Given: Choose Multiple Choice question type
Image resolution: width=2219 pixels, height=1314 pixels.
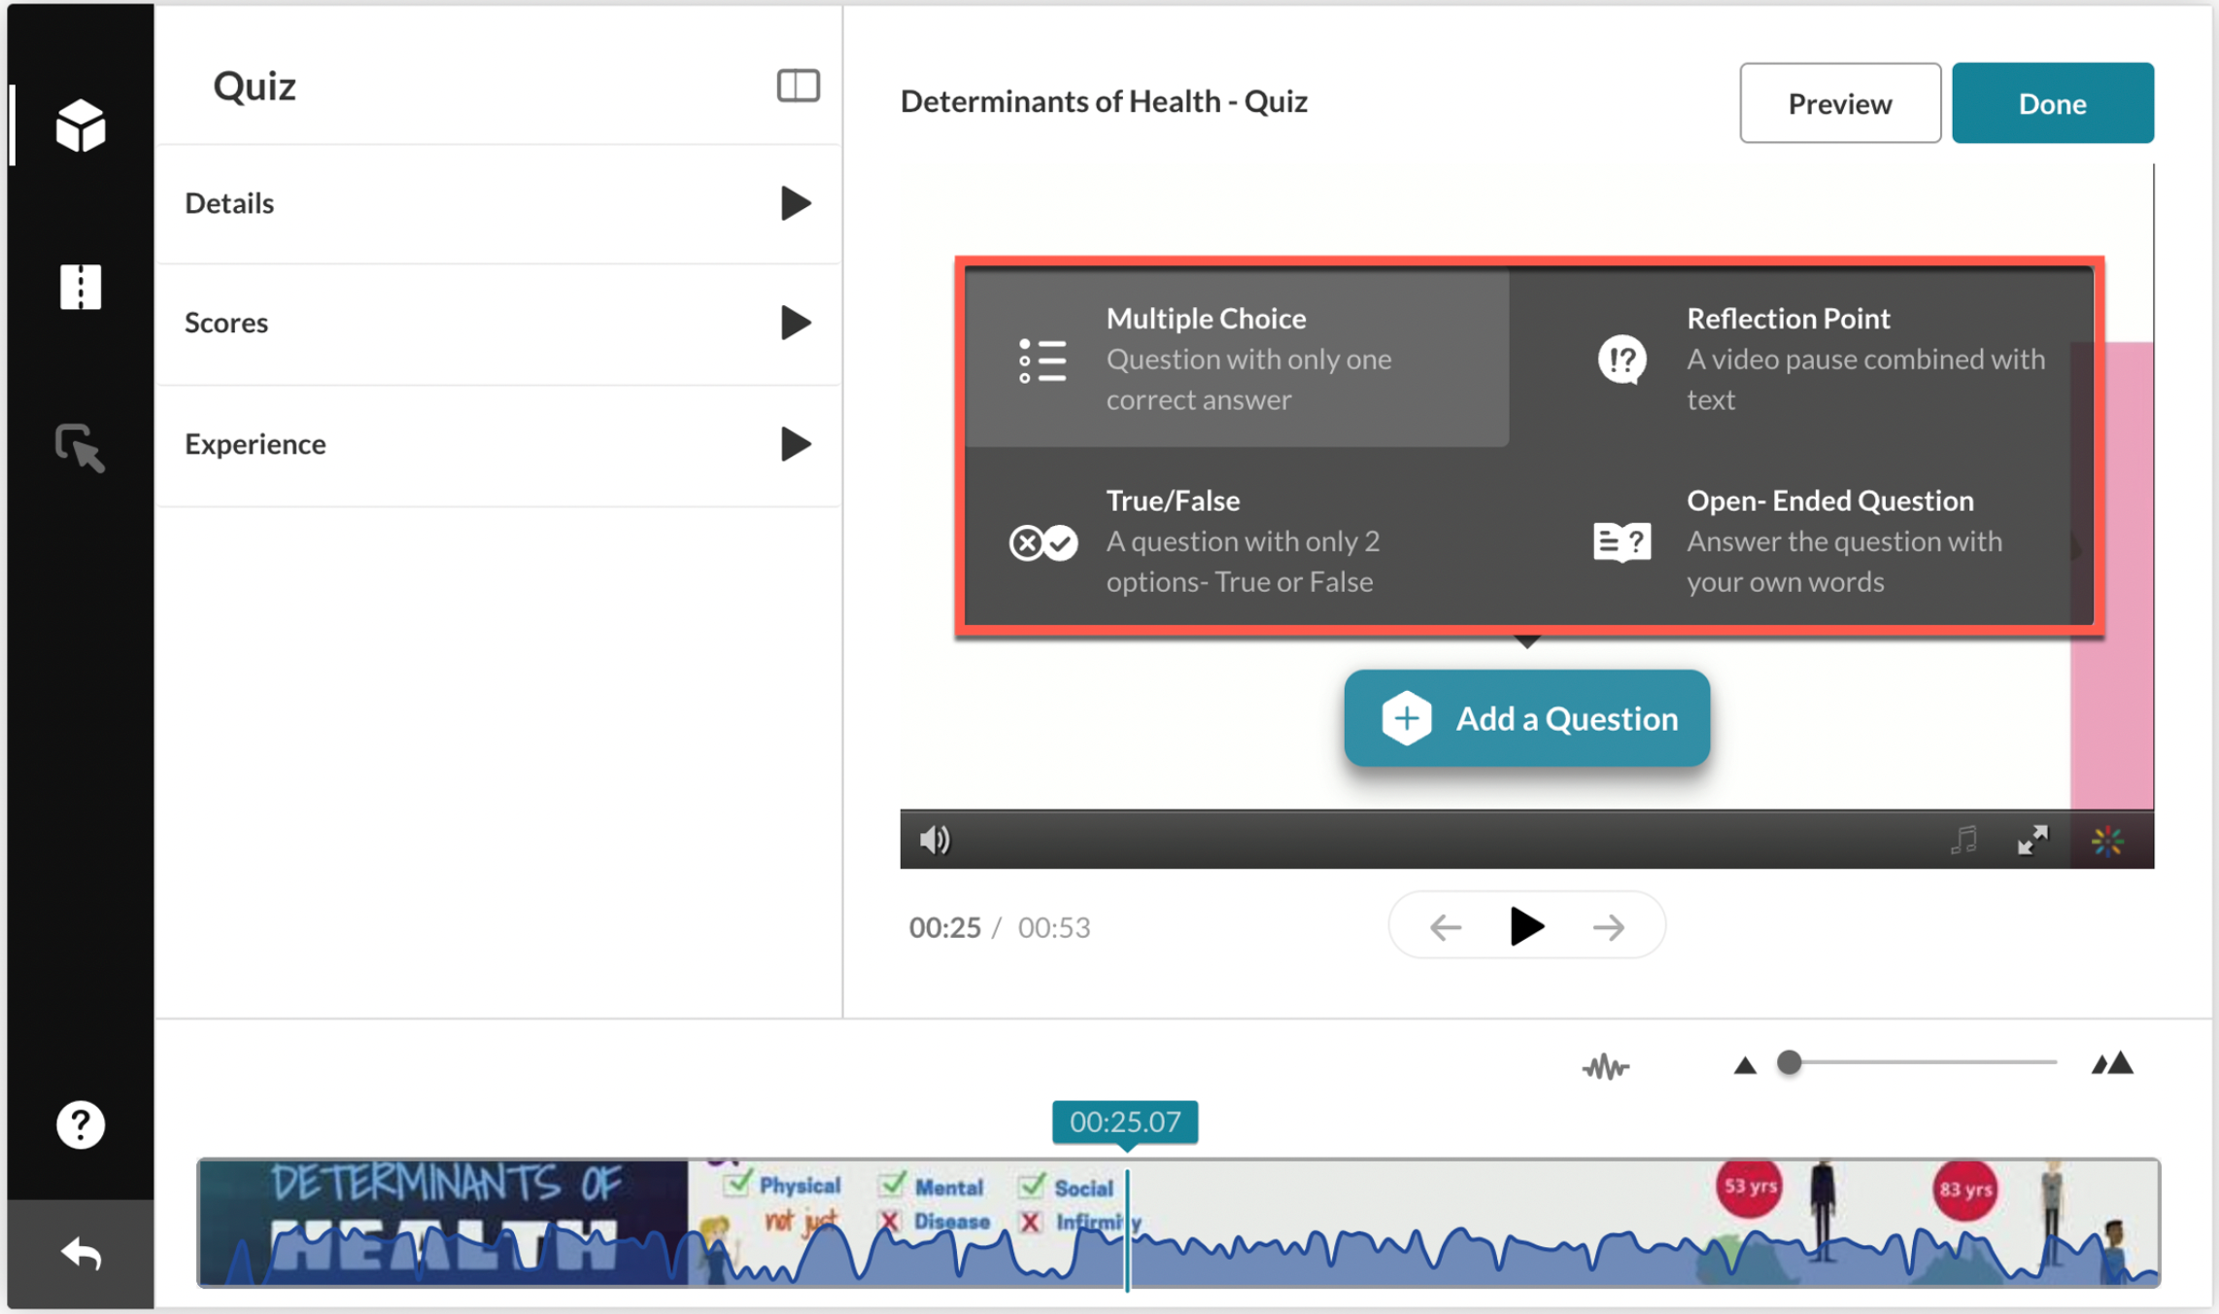Looking at the screenshot, I should pos(1236,359).
